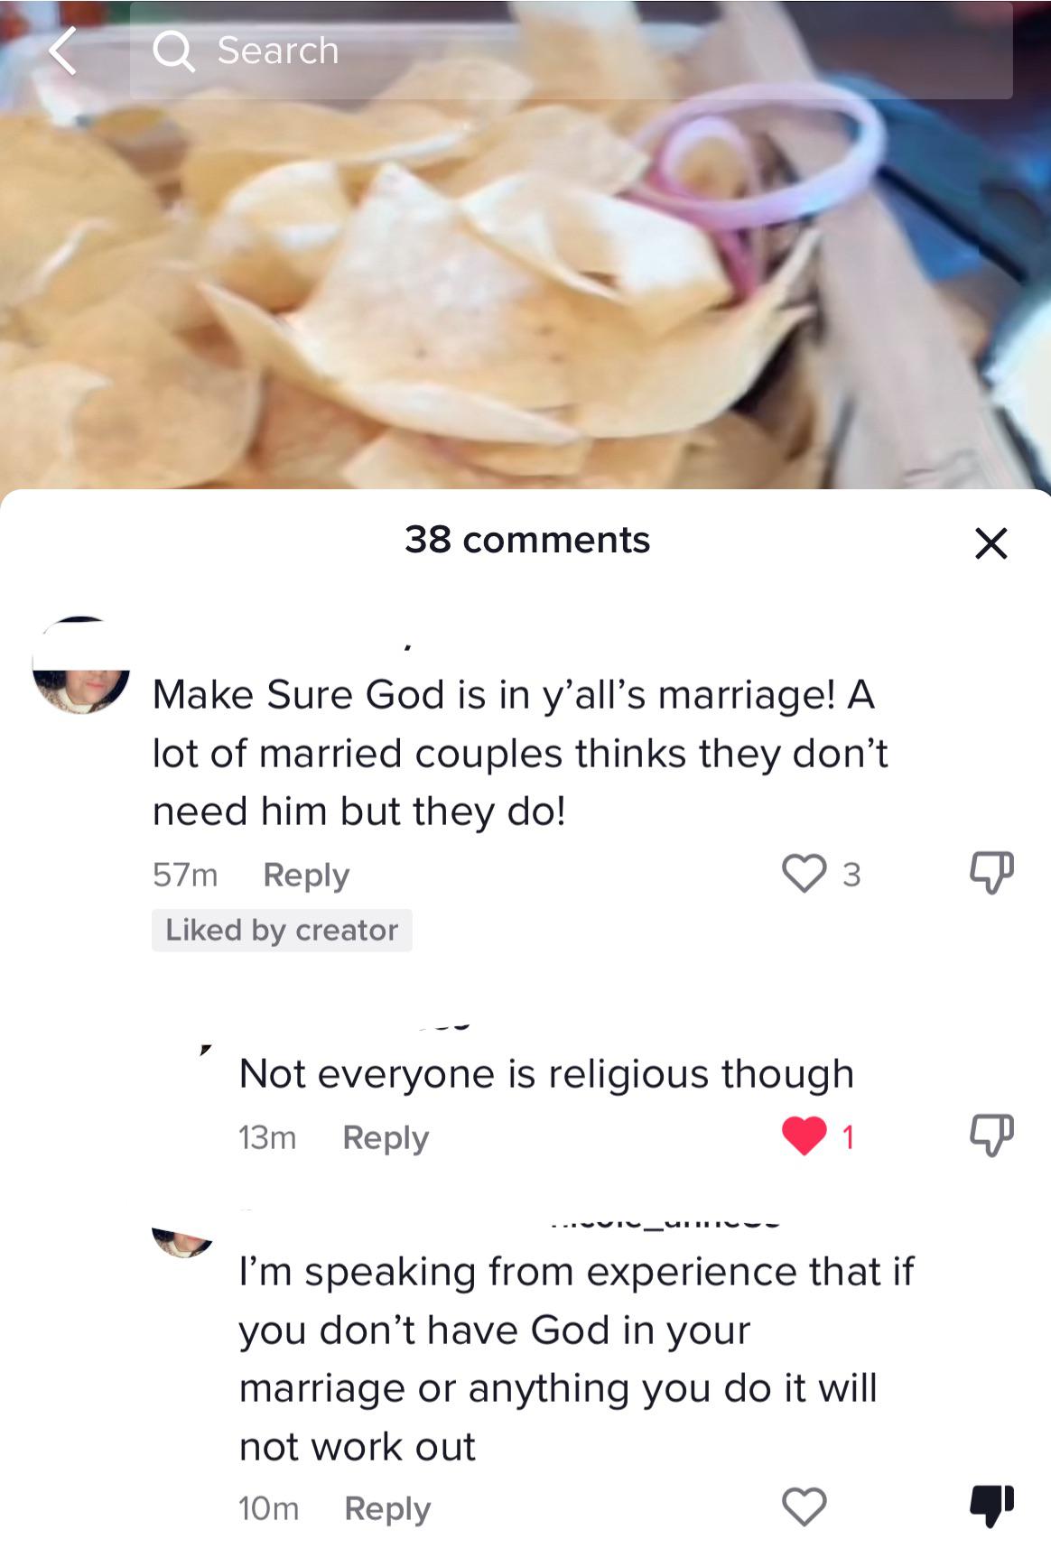
Task: Like the 'speaking from experience' comment
Action: (804, 1506)
